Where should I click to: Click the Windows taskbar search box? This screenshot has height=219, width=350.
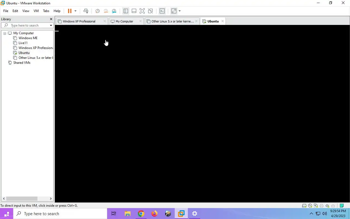[x=60, y=214]
